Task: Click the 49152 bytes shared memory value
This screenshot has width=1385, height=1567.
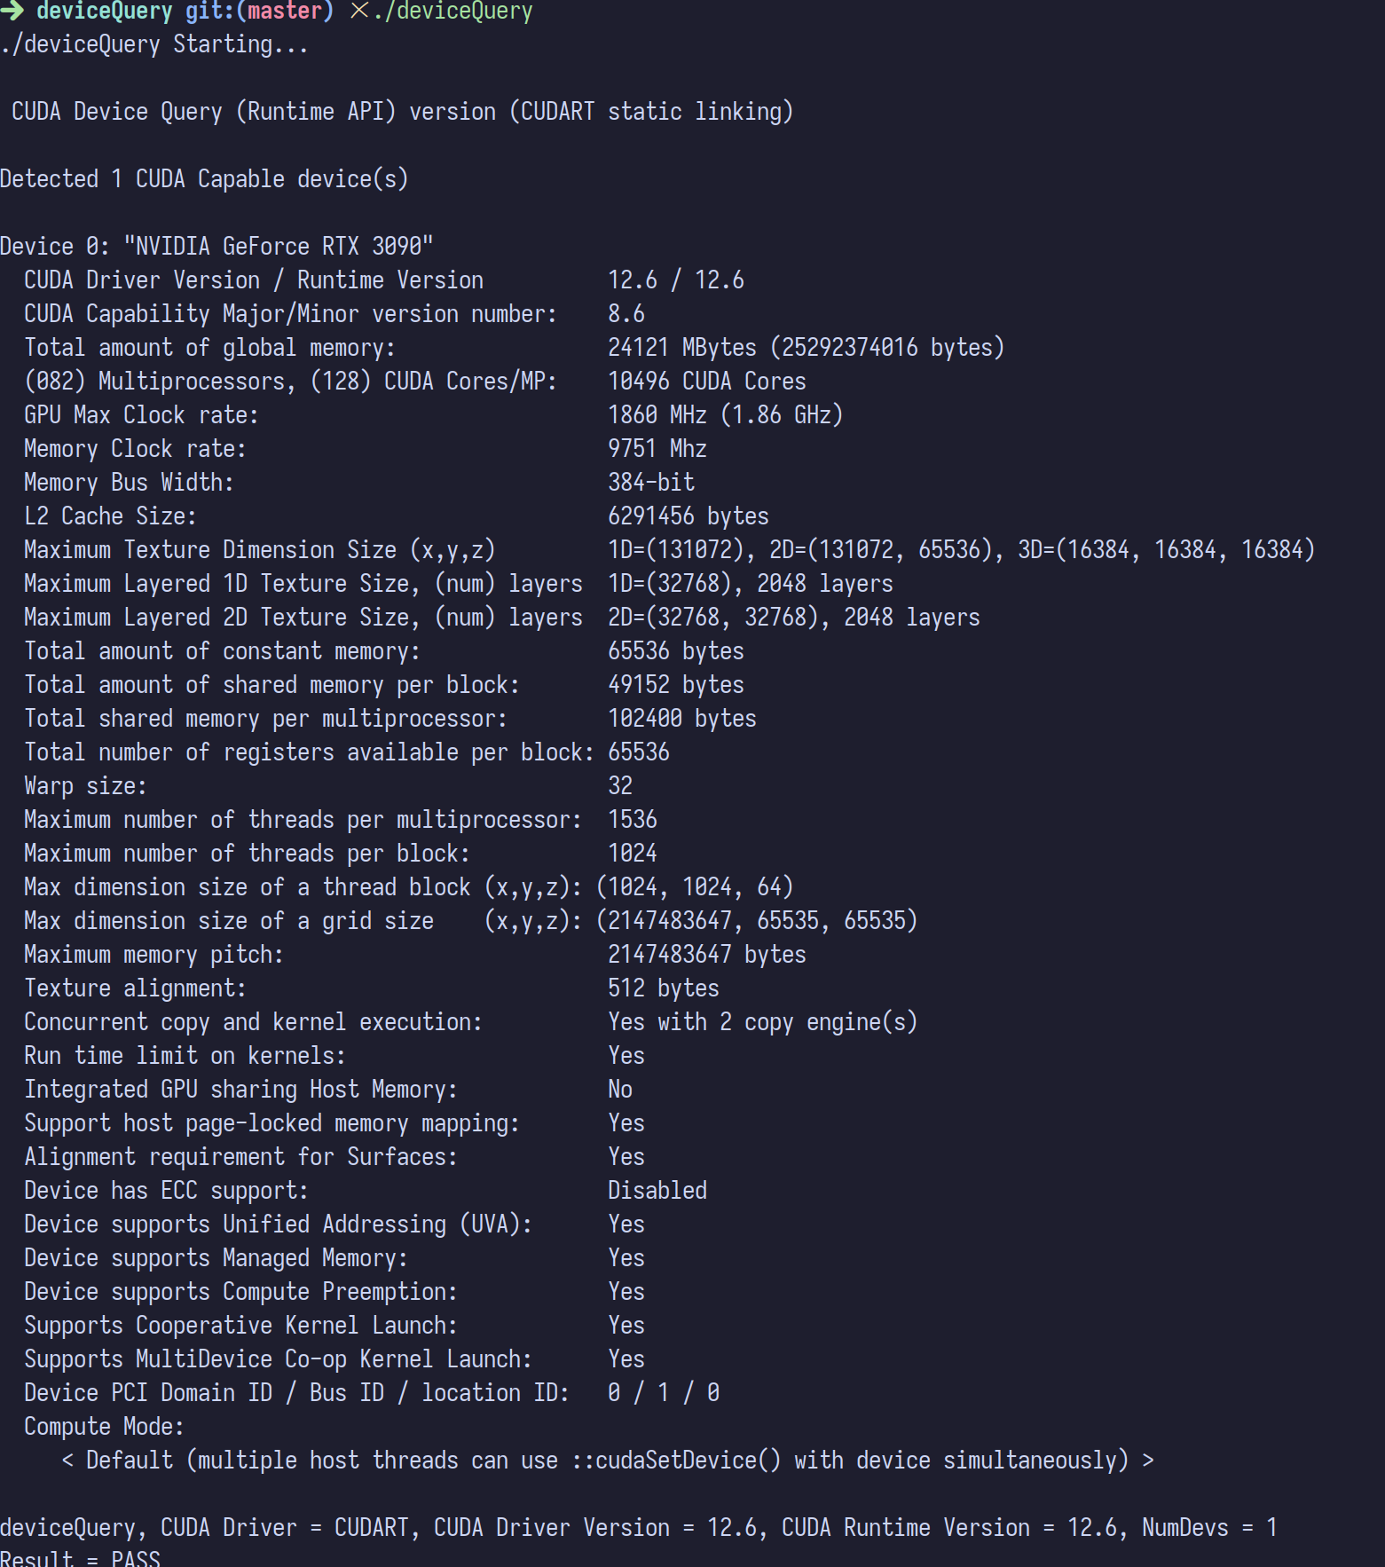Action: [x=675, y=684]
